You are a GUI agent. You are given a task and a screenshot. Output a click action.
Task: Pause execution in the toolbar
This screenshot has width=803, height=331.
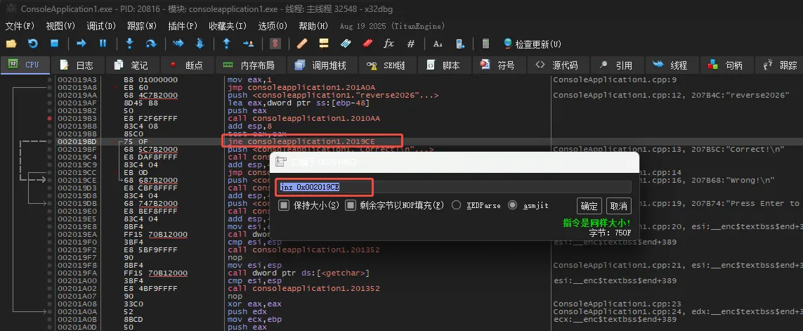pos(103,44)
